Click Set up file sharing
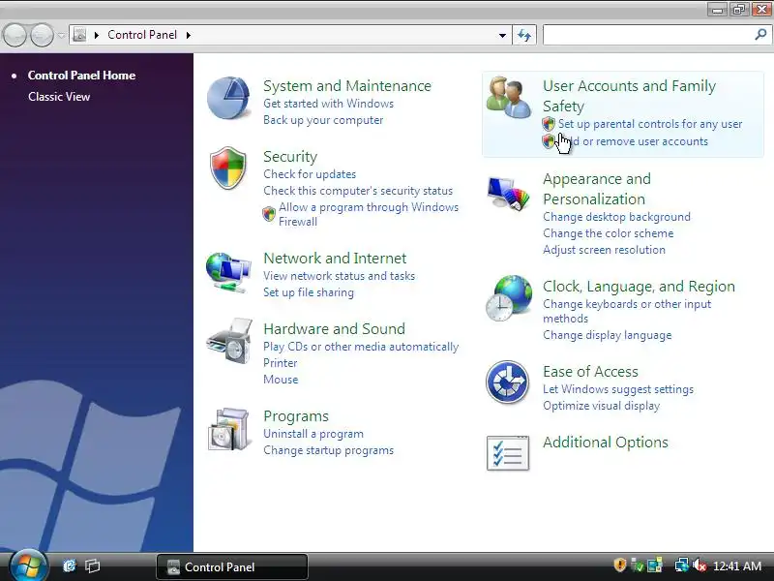This screenshot has height=581, width=774. [x=308, y=292]
